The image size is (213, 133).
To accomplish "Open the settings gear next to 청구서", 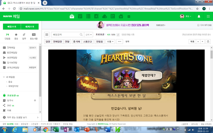I will click(35, 101).
